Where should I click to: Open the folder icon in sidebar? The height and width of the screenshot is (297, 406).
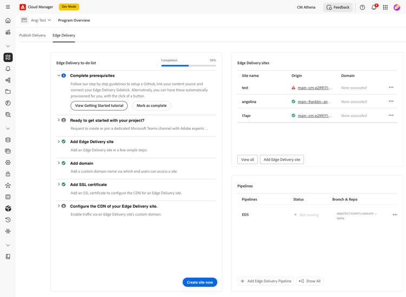(8, 92)
